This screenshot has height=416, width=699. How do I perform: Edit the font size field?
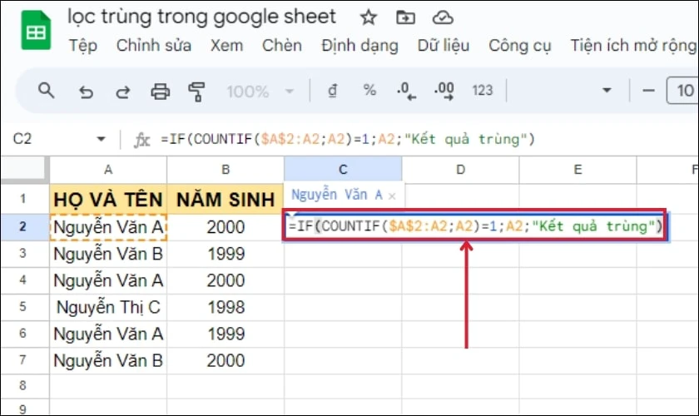click(x=682, y=91)
